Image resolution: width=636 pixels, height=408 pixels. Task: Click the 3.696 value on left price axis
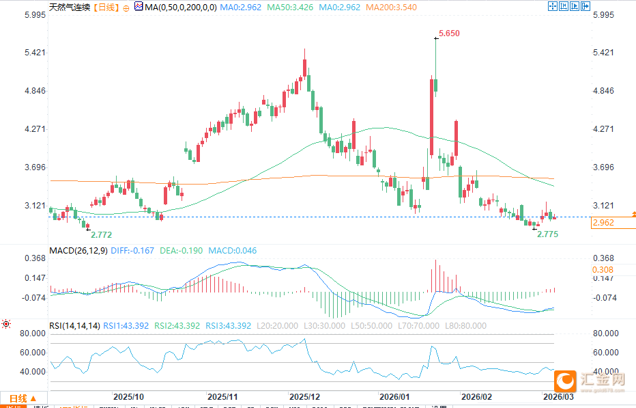tap(35, 167)
